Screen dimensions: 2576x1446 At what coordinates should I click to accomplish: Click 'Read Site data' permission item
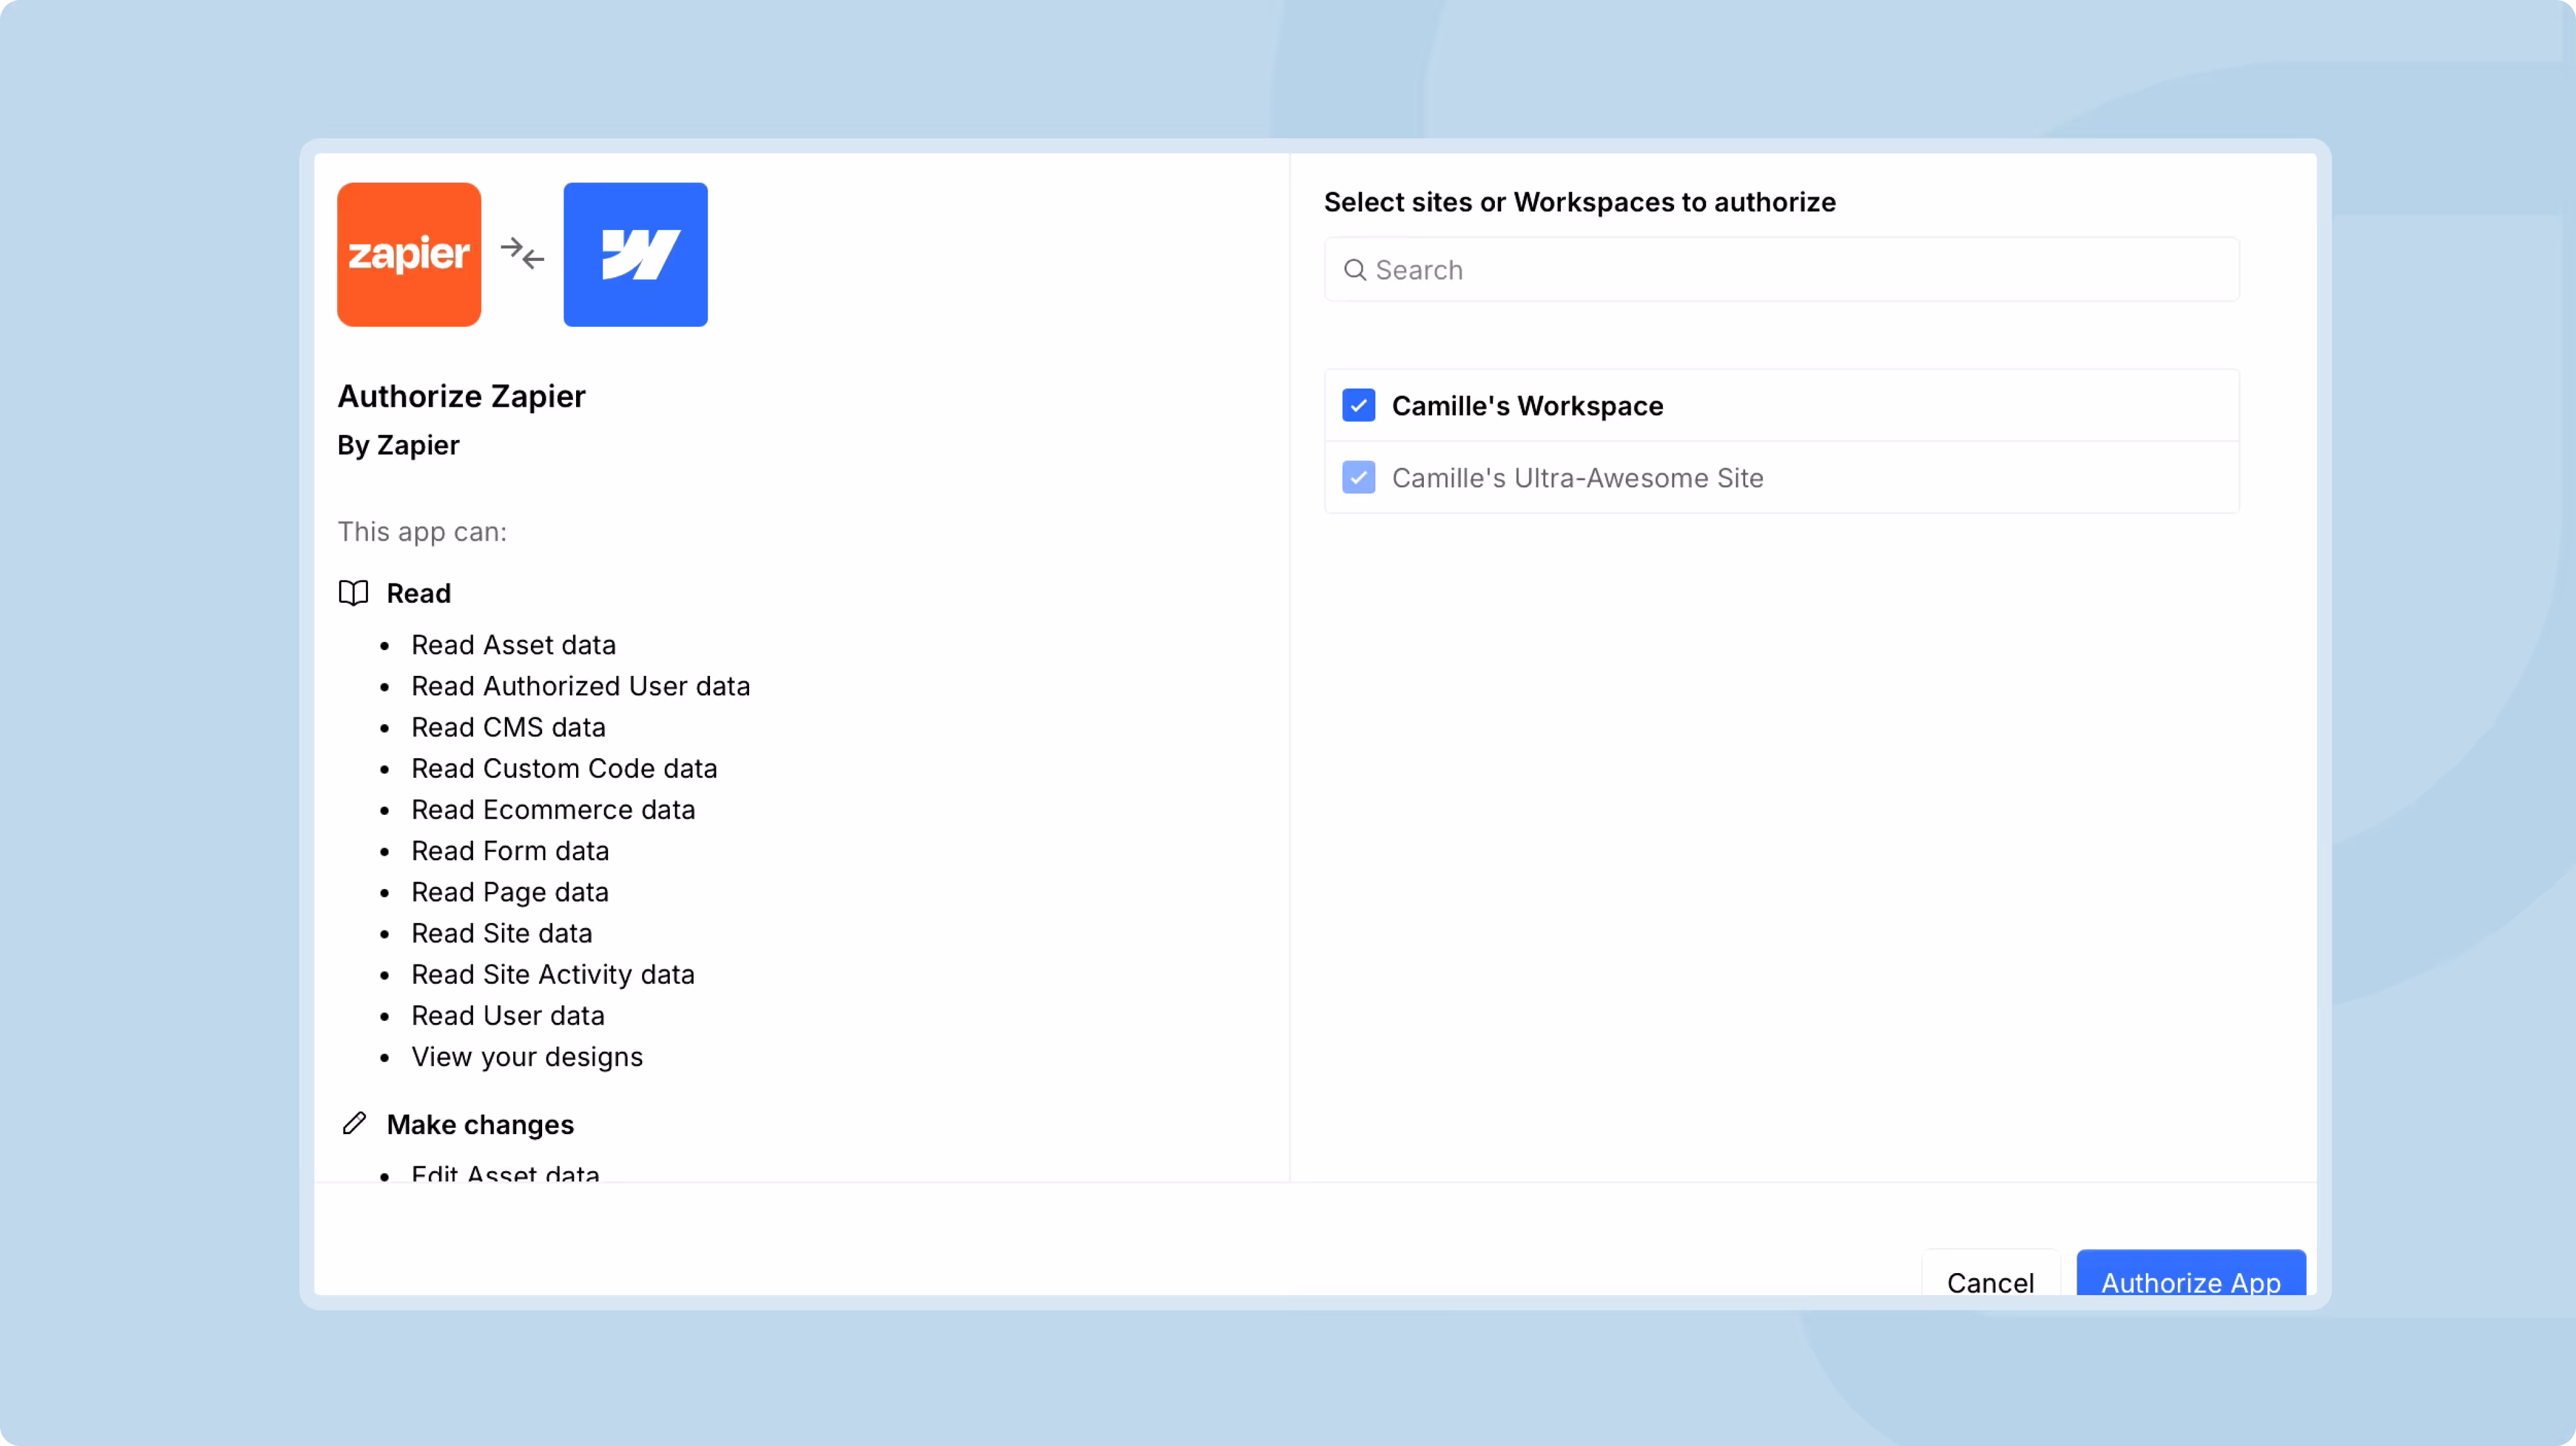(x=502, y=933)
